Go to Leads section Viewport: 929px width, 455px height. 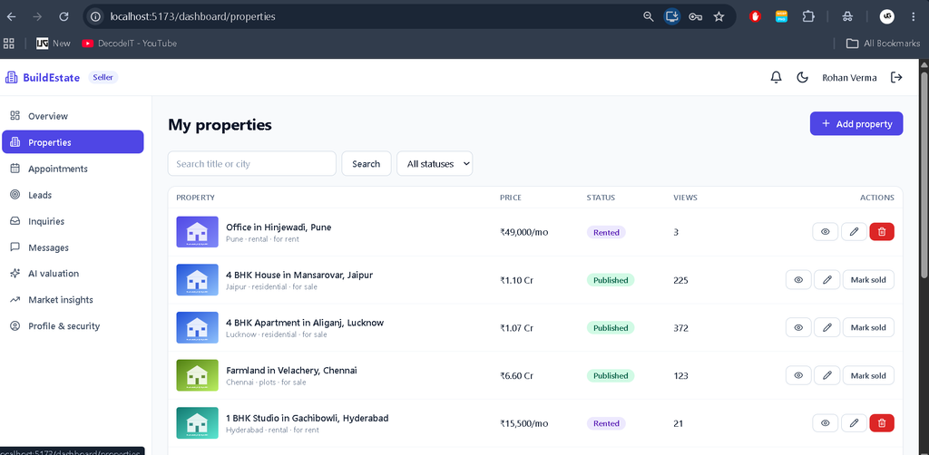(73, 195)
